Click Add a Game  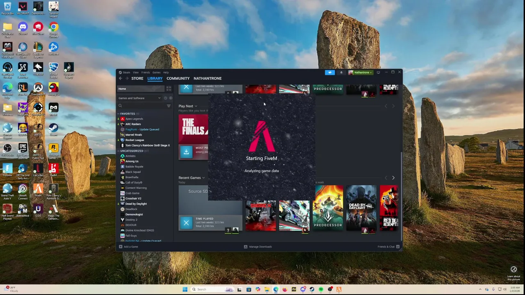tap(128, 247)
